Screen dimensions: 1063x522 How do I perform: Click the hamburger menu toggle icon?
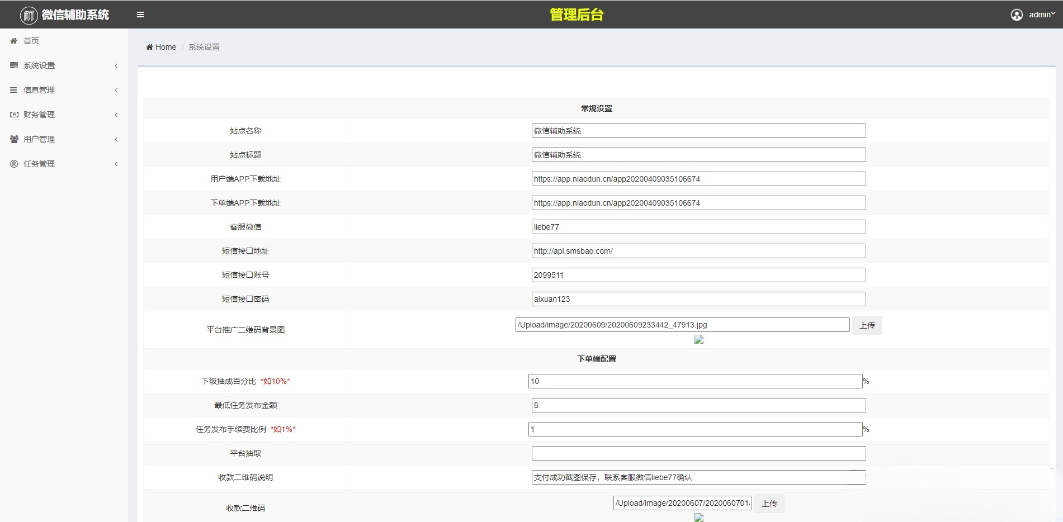coord(140,15)
